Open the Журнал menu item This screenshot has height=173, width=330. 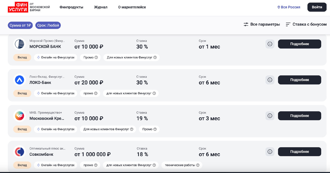[101, 7]
